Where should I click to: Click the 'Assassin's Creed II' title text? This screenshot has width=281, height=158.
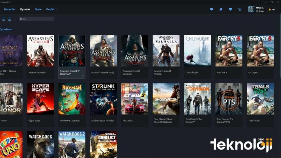[37, 72]
